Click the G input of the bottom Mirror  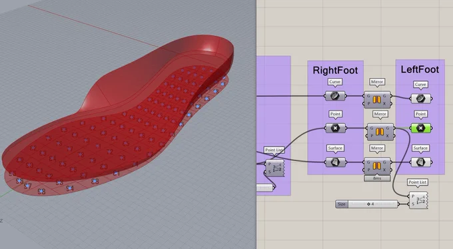[x=368, y=162]
